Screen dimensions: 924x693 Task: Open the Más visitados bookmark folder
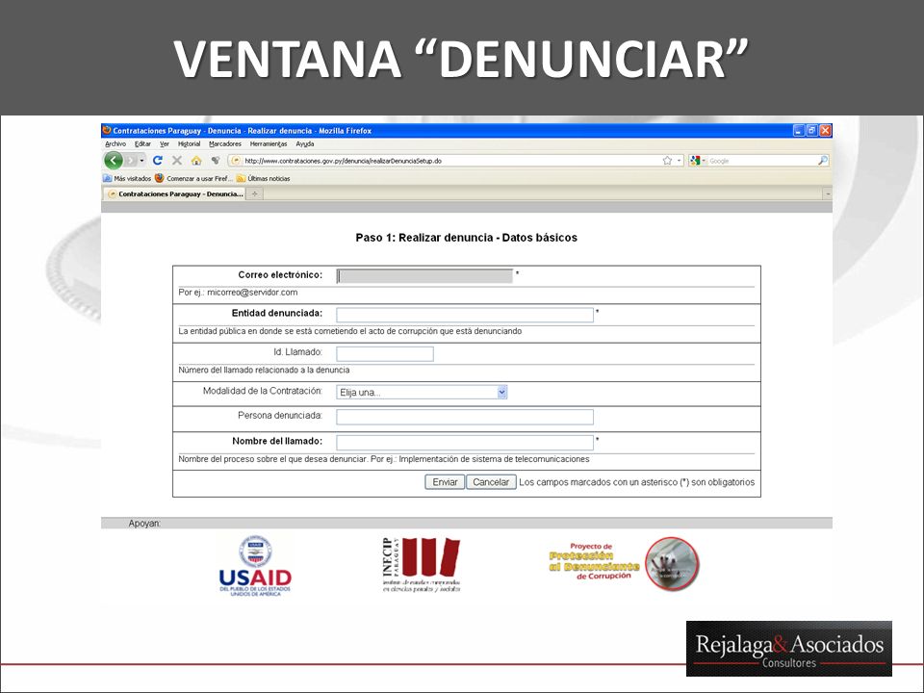[x=127, y=178]
